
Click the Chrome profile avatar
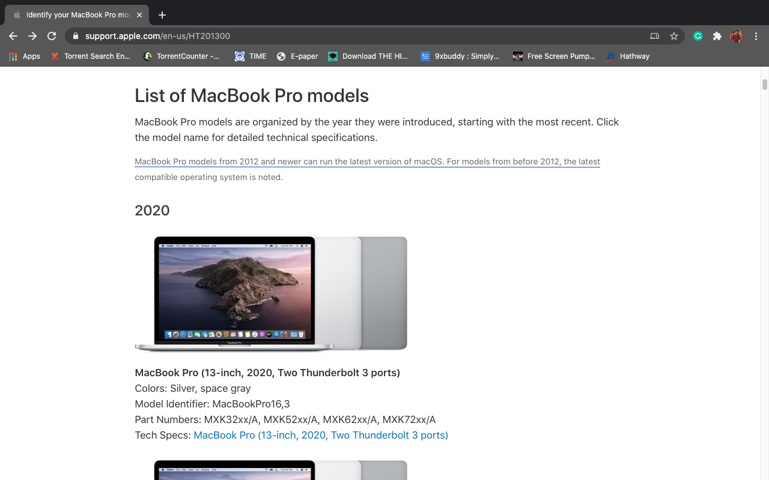click(x=737, y=36)
